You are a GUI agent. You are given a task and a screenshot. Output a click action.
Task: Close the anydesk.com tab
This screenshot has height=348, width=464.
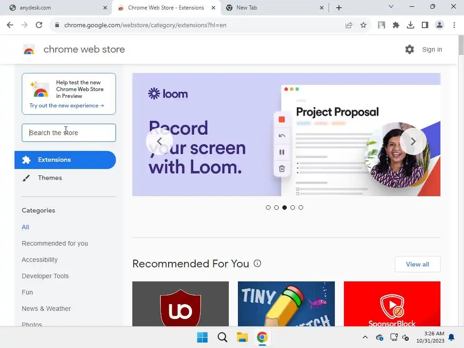pyautogui.click(x=105, y=8)
